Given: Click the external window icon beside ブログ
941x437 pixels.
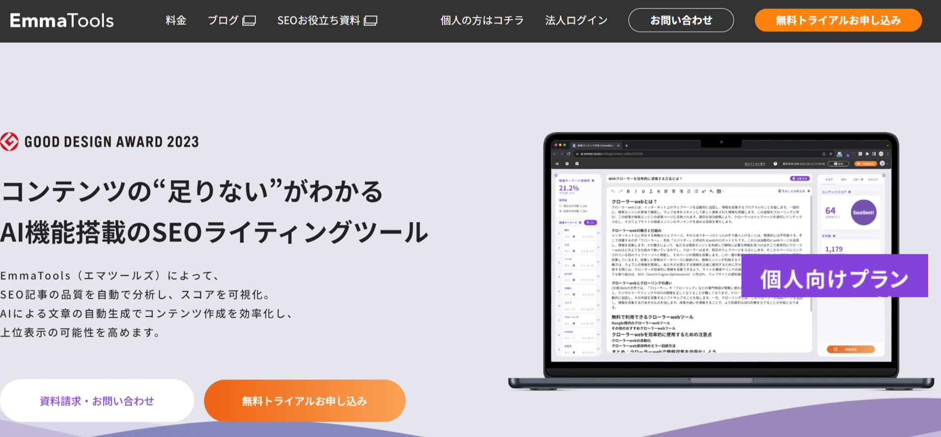Looking at the screenshot, I should 249,20.
